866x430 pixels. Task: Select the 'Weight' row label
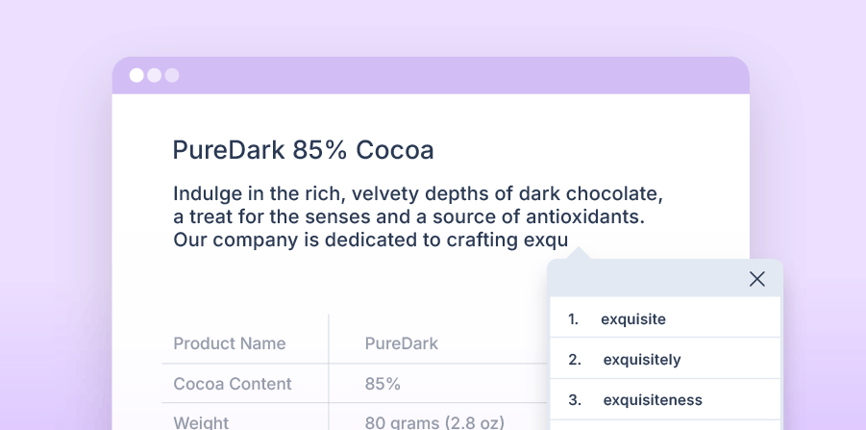point(201,422)
